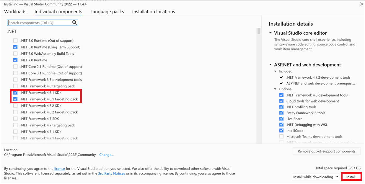
Task: Open the license link
Action: (x=60, y=169)
